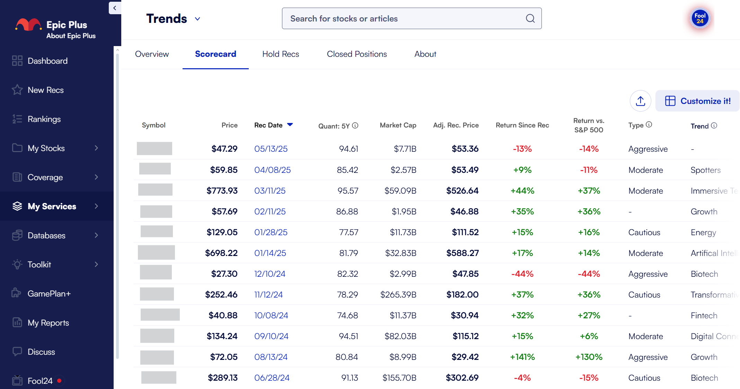Image resolution: width=740 pixels, height=389 pixels.
Task: Click the search magnifier icon
Action: 530,18
